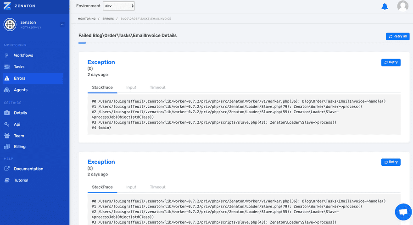Click the second Exception title
Screen dimensions: 413x225
coord(101,162)
